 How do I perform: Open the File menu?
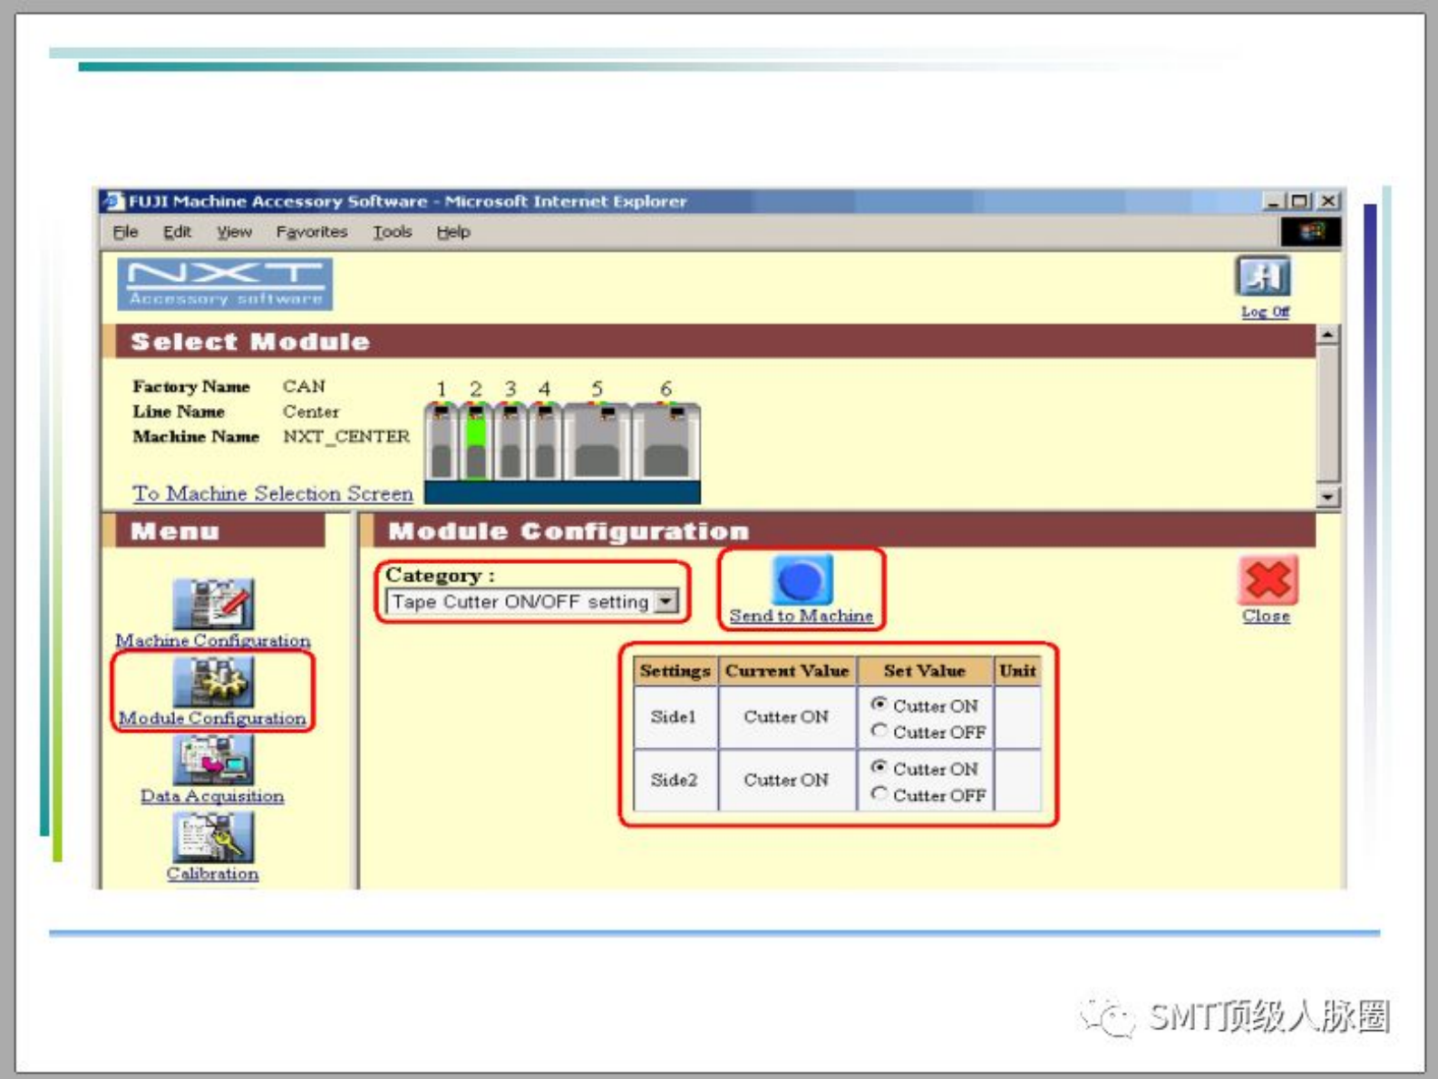point(125,232)
